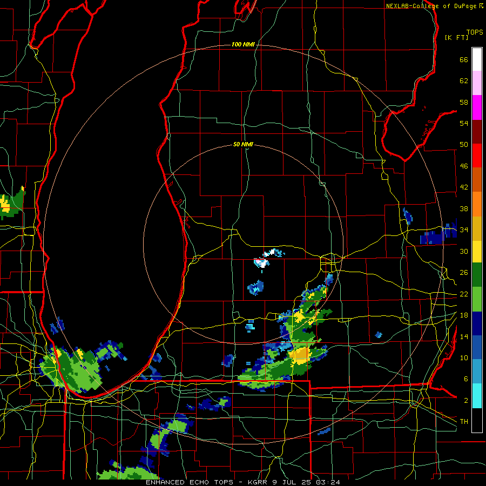Pick the light pink legend swatch
The image size is (486, 486).
[x=477, y=83]
